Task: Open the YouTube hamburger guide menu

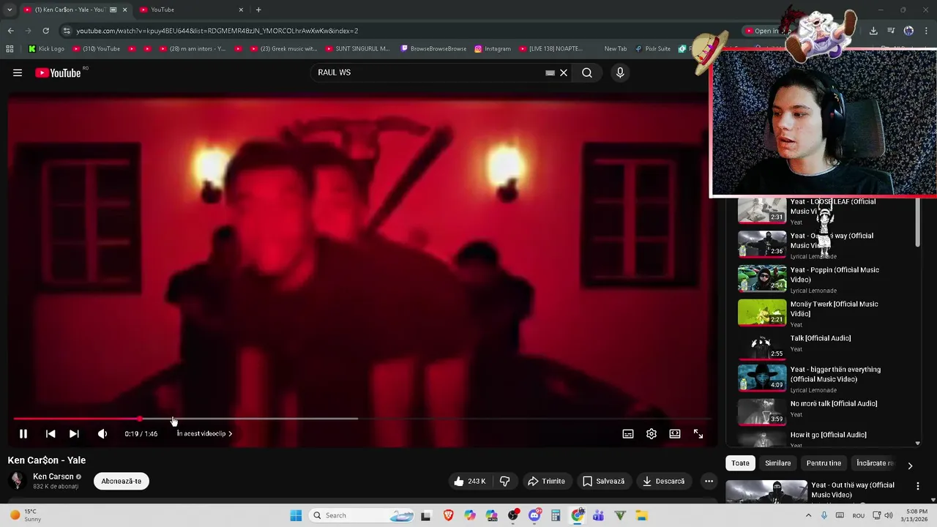Action: point(18,72)
